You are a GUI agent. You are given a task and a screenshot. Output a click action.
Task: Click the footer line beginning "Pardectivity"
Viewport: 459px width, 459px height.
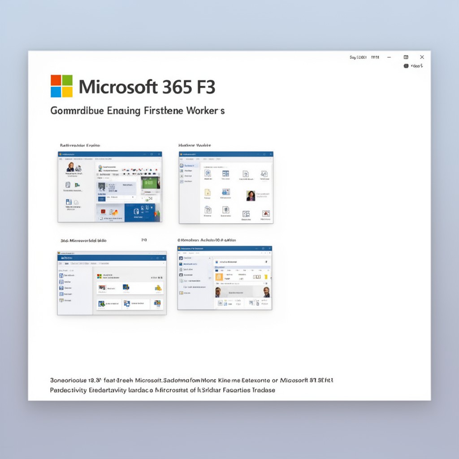(162, 390)
